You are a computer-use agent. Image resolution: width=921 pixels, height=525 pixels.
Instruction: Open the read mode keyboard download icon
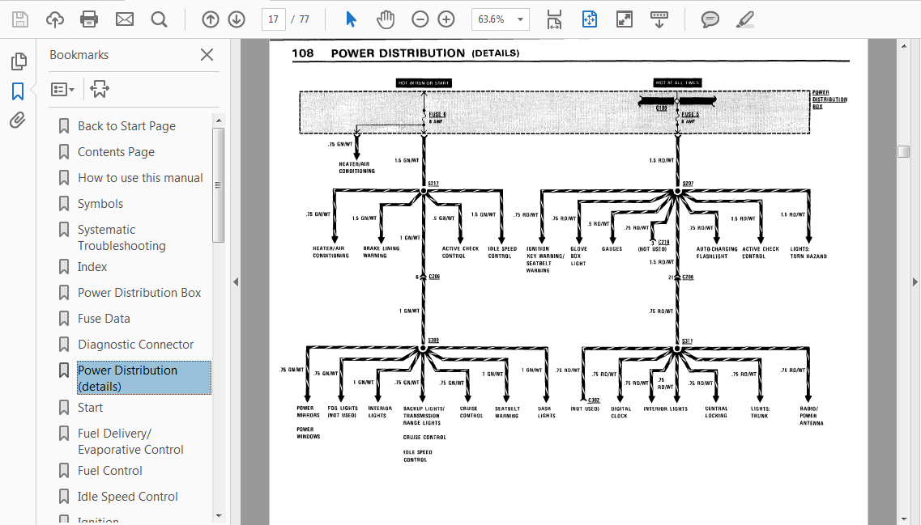click(659, 19)
